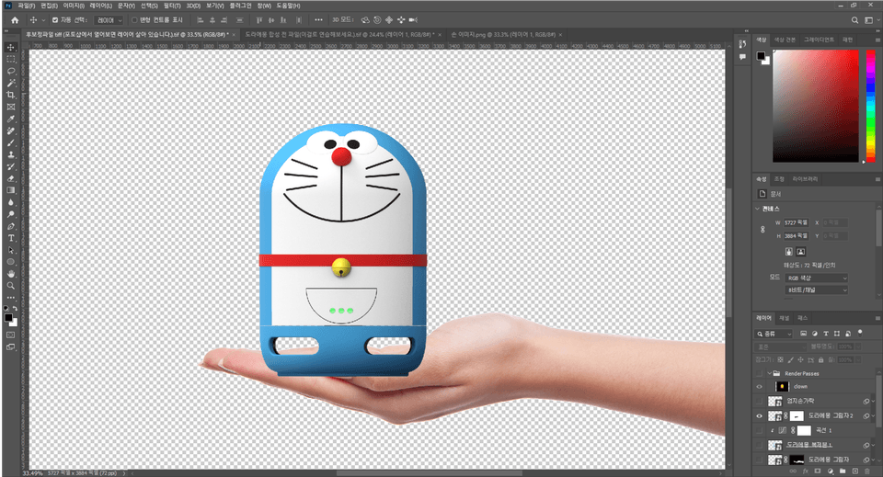
Task: Click the Create new layer icon
Action: [854, 471]
